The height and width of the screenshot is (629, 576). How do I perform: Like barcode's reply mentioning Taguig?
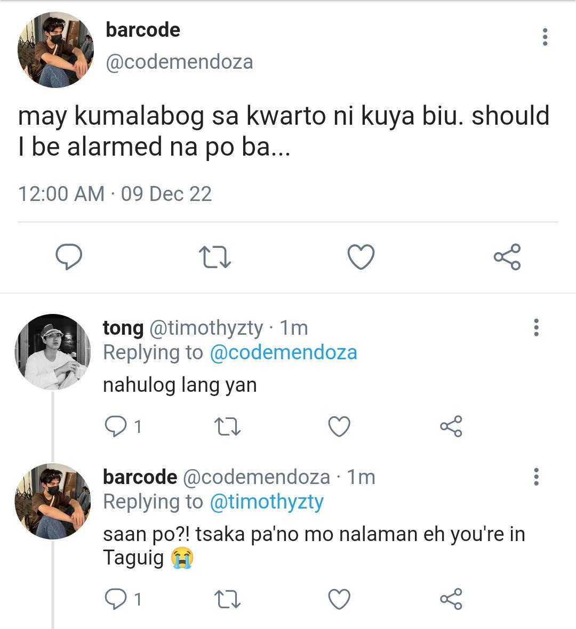tap(339, 599)
